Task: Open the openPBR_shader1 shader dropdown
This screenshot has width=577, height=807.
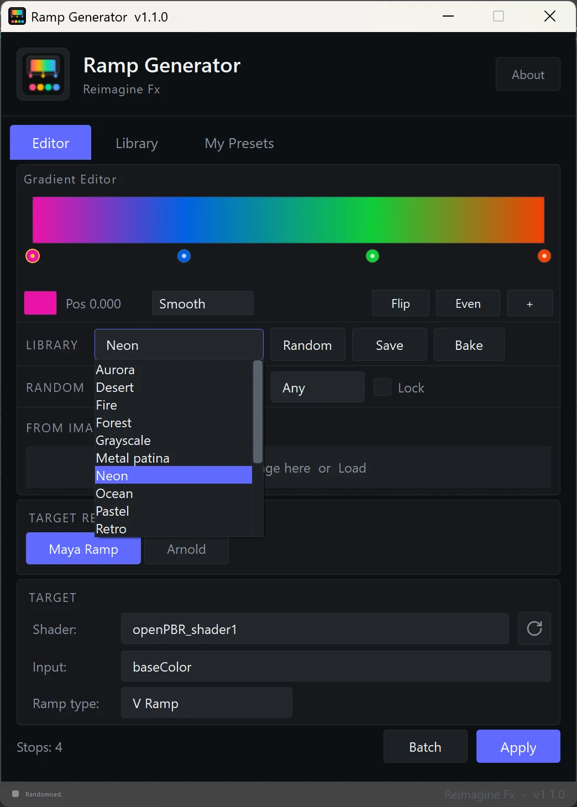Action: [x=315, y=629]
